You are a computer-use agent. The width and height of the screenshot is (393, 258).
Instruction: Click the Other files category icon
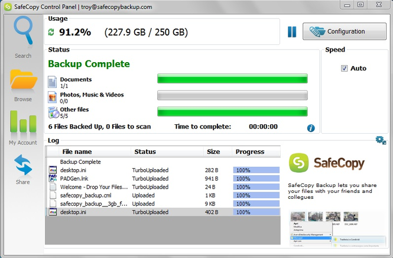tap(53, 112)
